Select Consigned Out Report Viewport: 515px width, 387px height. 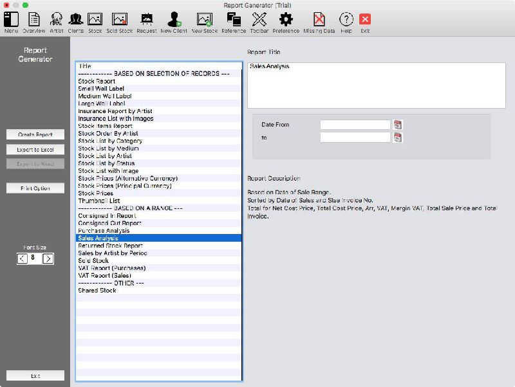tap(158, 223)
